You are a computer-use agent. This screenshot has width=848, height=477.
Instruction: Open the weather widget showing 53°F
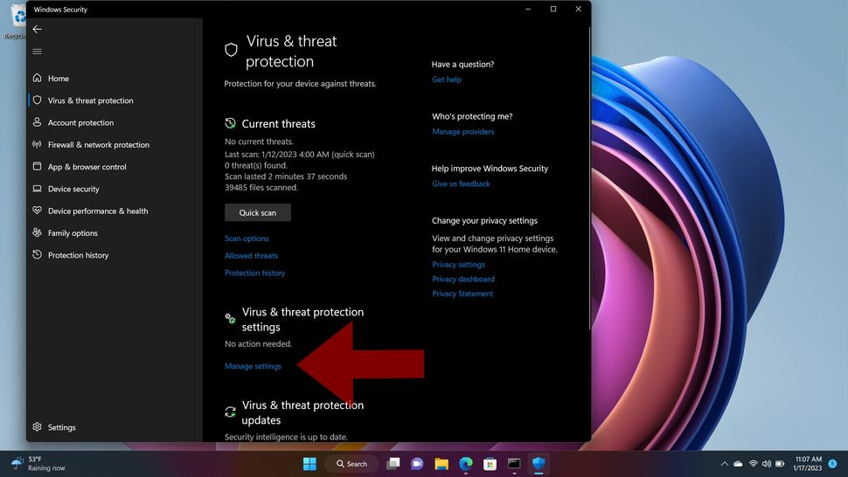(38, 464)
